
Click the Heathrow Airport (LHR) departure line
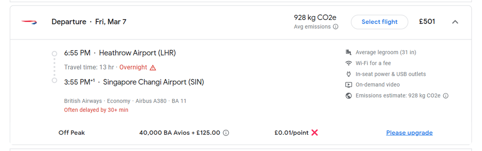[120, 53]
